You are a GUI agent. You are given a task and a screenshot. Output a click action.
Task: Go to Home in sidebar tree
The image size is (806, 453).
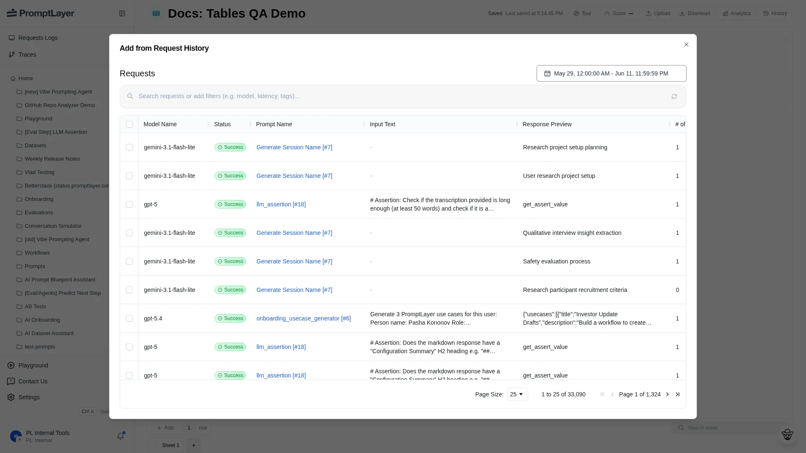(22, 78)
